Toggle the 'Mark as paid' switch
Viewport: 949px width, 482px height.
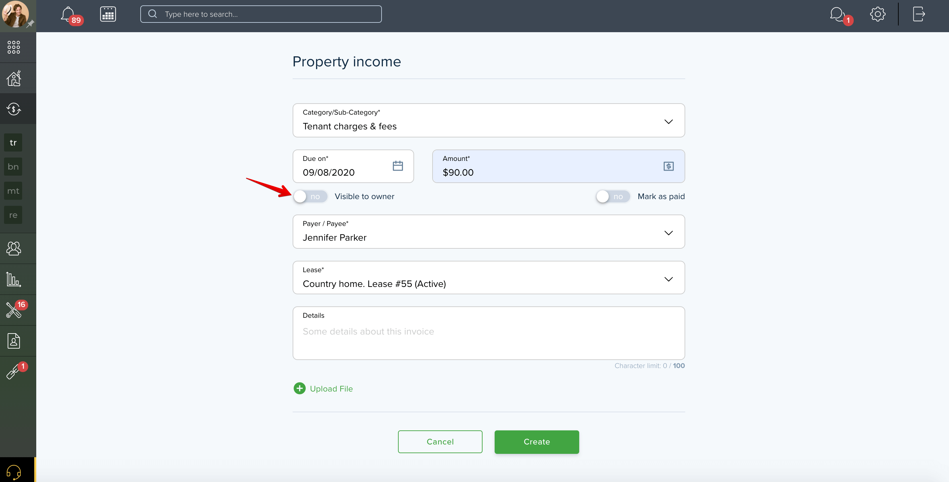tap(613, 196)
